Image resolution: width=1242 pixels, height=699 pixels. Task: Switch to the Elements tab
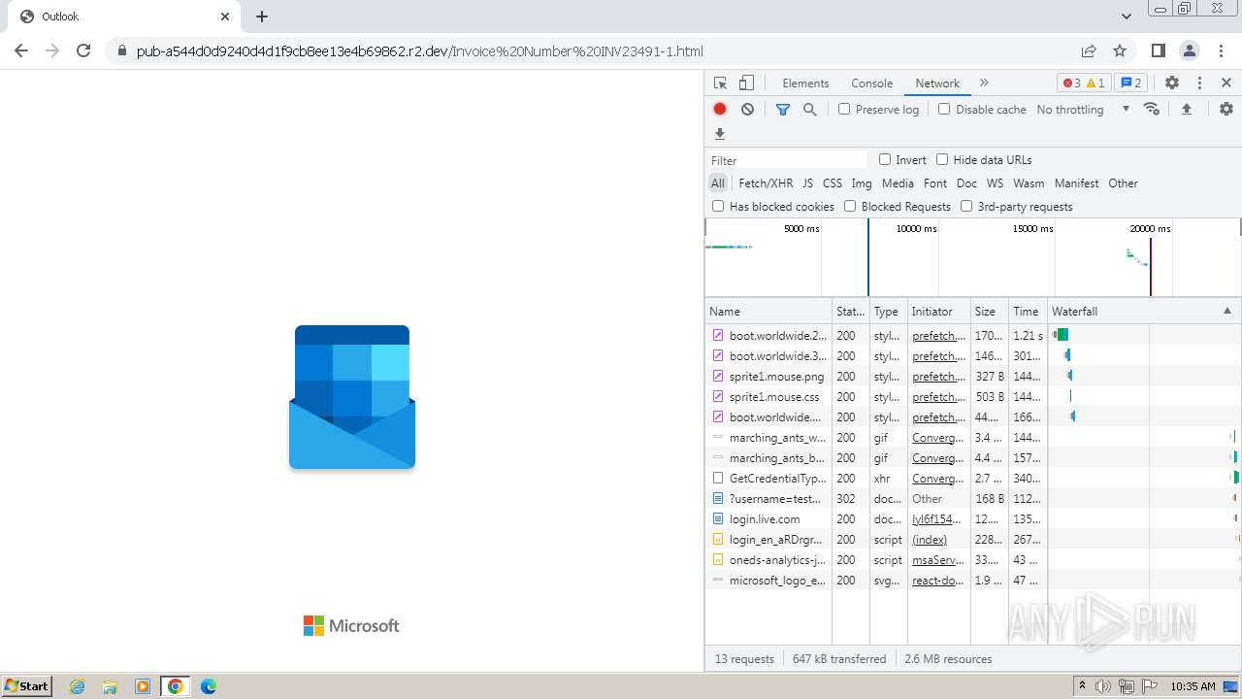click(805, 83)
